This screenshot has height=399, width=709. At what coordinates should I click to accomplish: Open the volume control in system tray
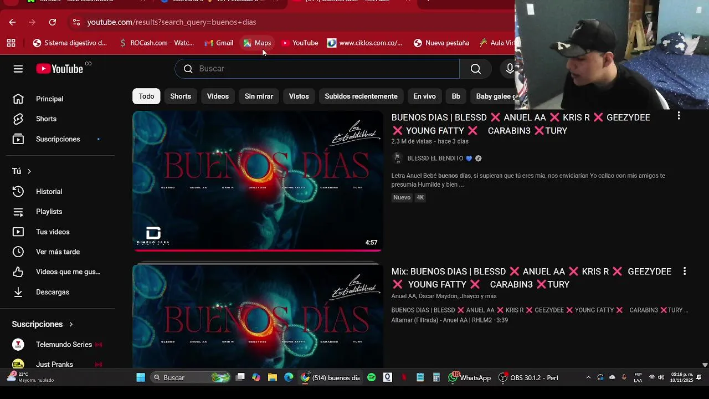(x=661, y=377)
